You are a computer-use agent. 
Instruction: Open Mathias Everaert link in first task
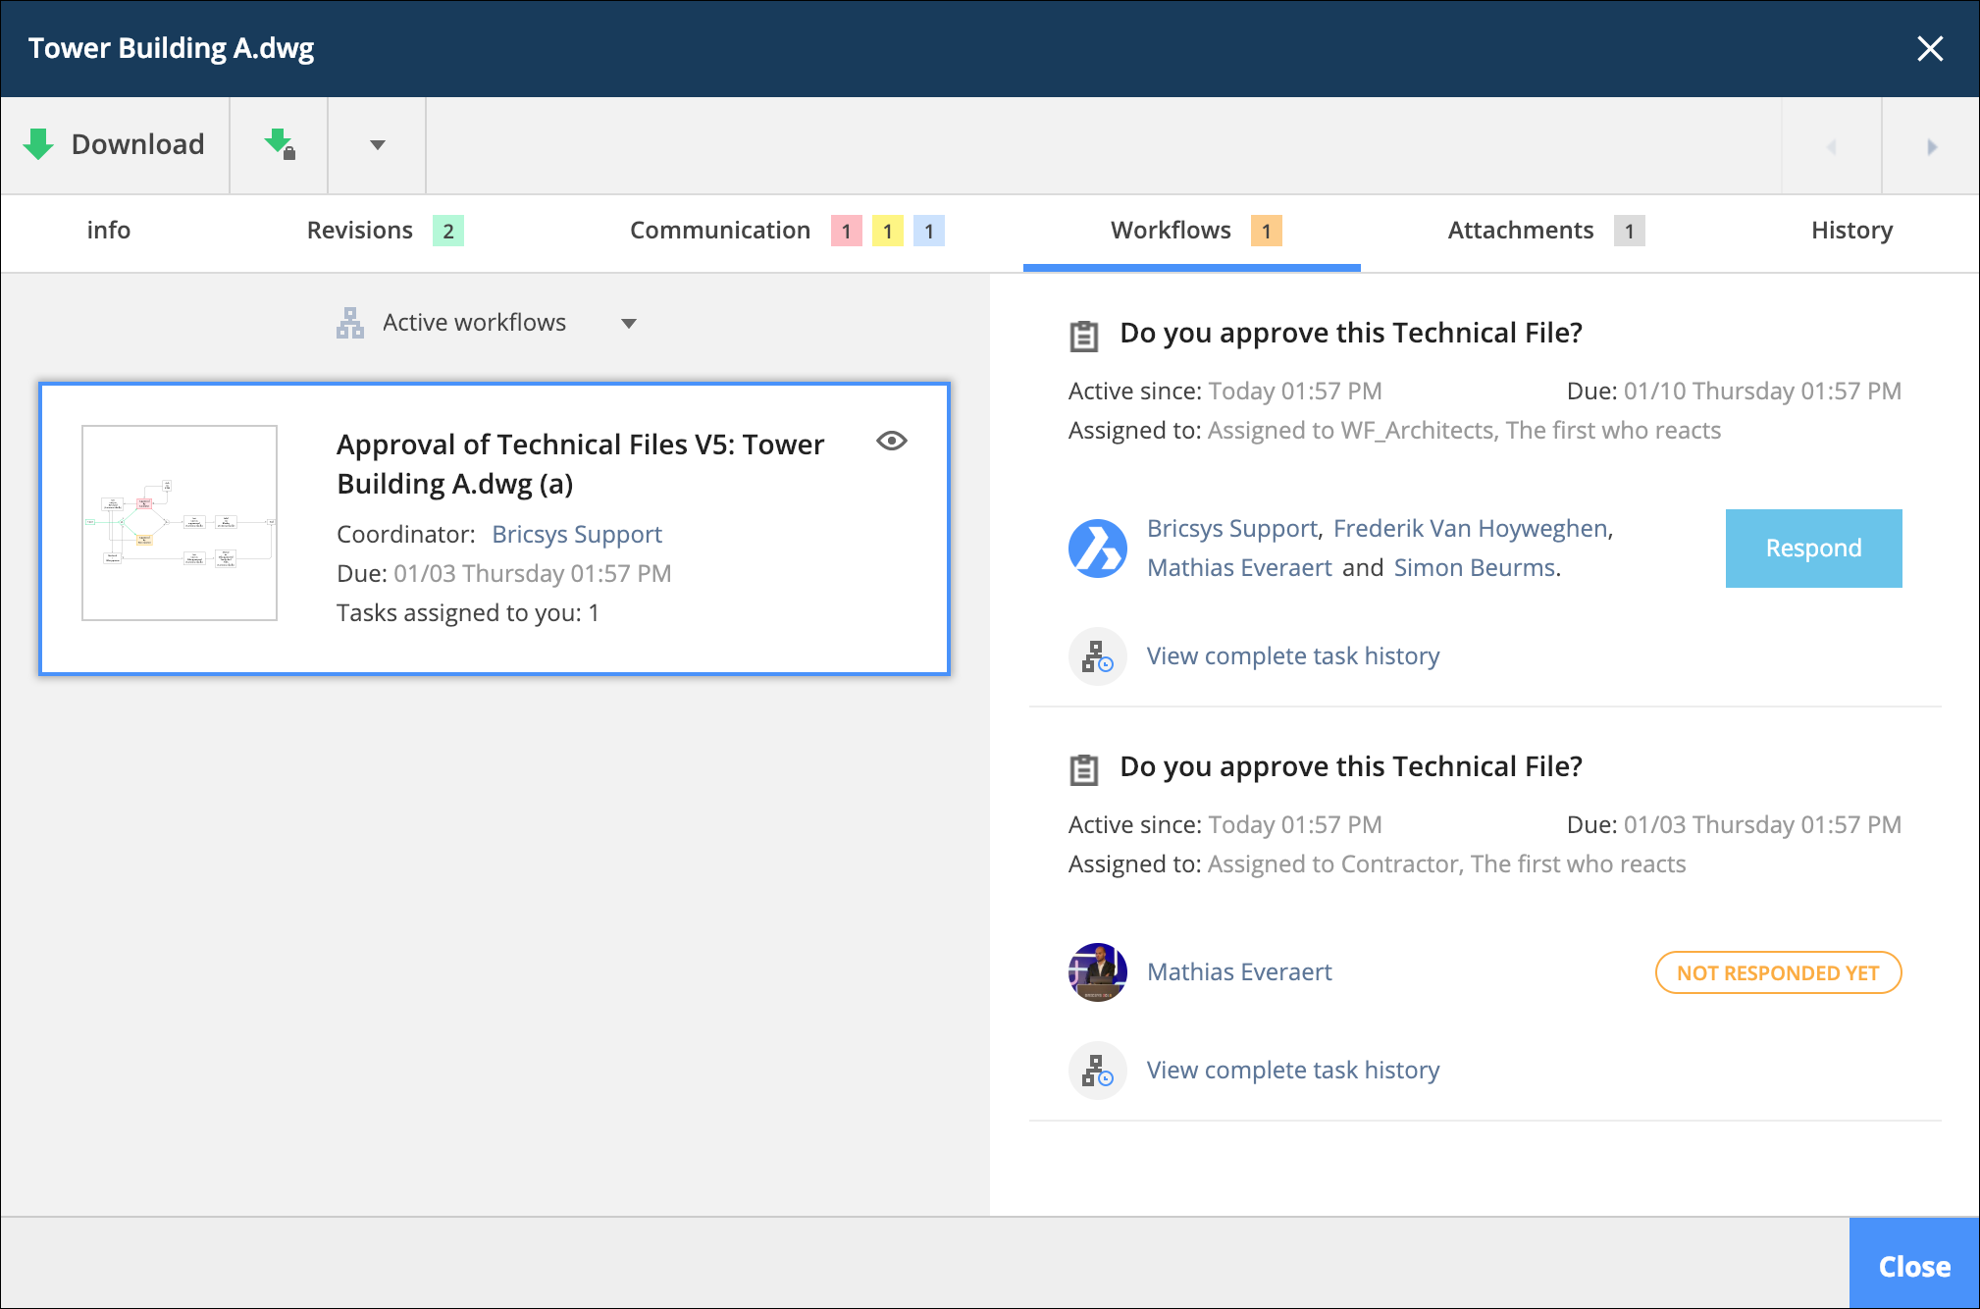coord(1239,568)
